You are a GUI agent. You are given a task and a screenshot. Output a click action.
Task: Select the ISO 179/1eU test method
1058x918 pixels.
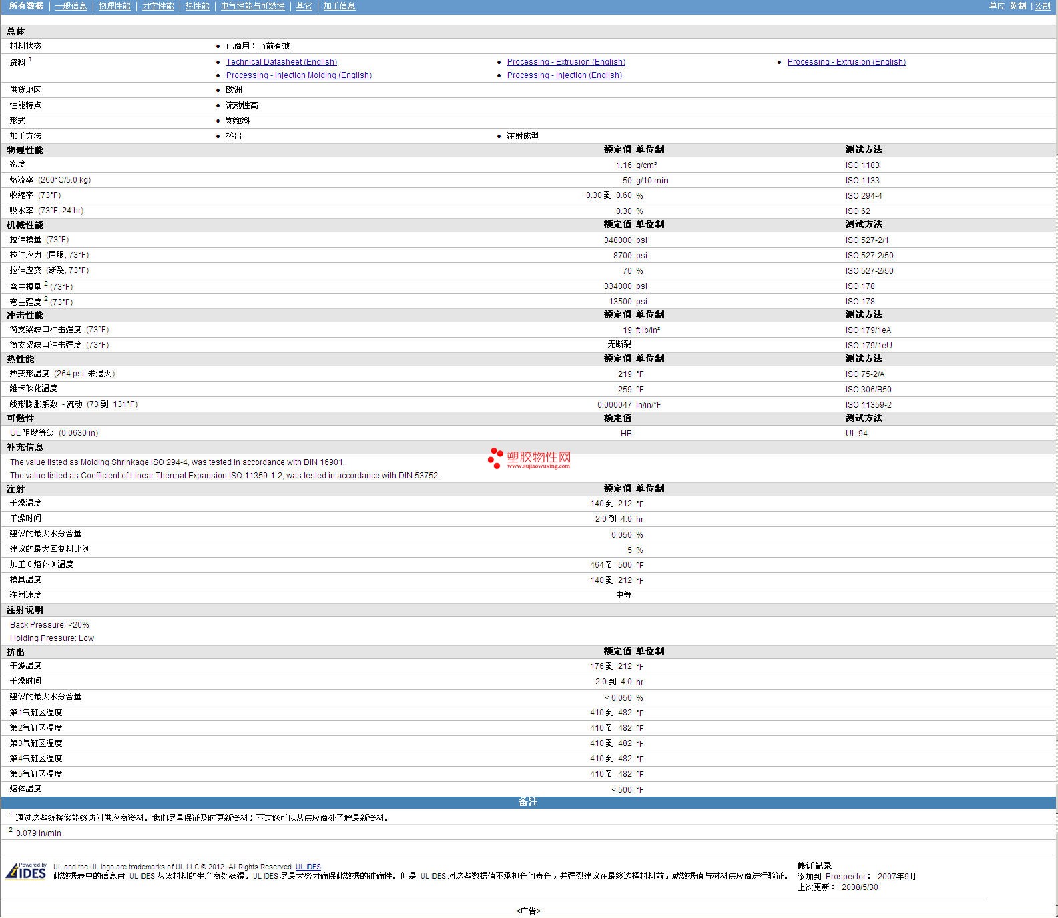coord(869,346)
